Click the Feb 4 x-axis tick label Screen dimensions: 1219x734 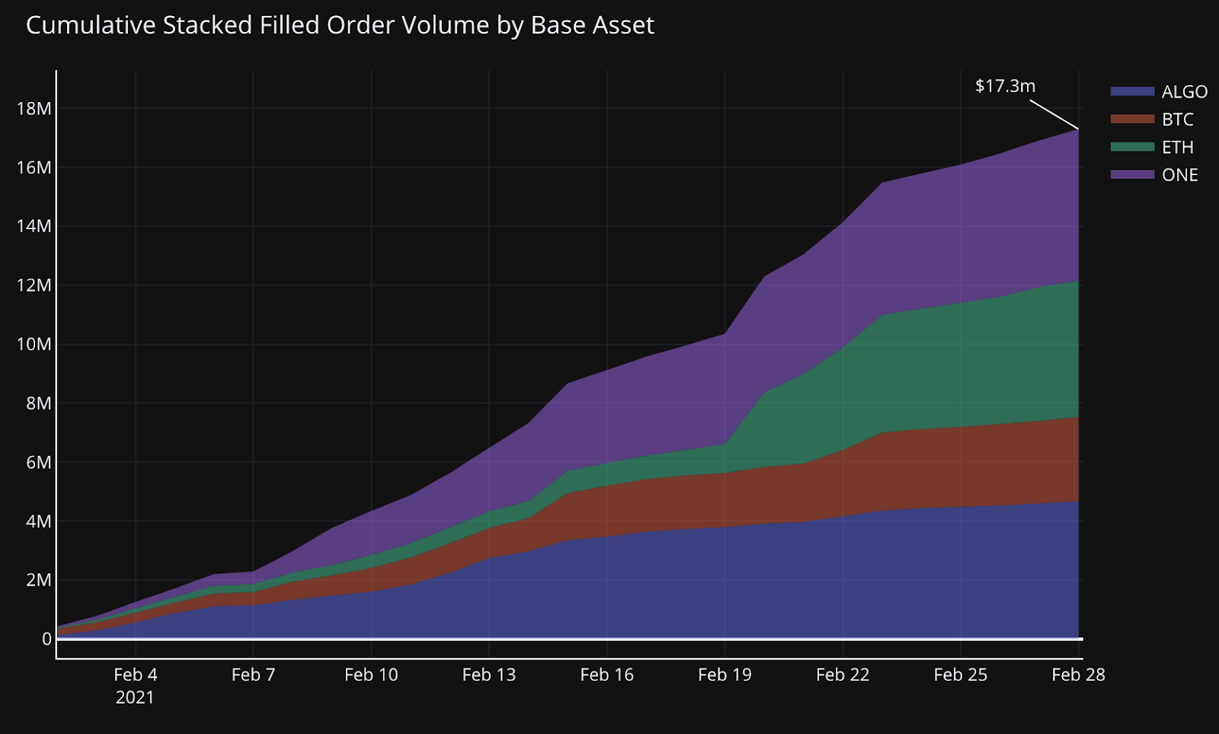coord(136,675)
